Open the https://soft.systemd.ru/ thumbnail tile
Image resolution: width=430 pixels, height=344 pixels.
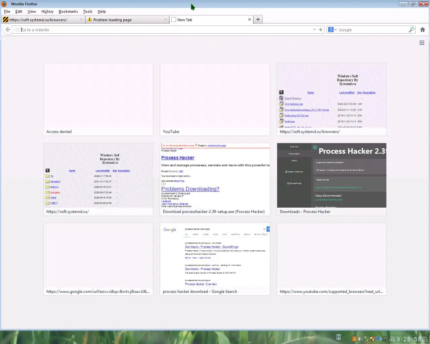click(x=98, y=179)
